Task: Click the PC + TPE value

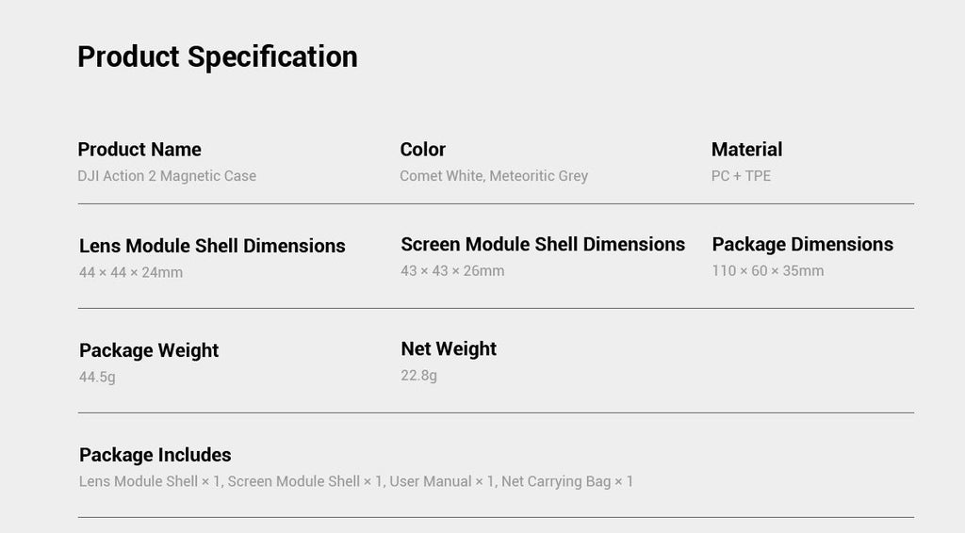Action: pos(741,176)
